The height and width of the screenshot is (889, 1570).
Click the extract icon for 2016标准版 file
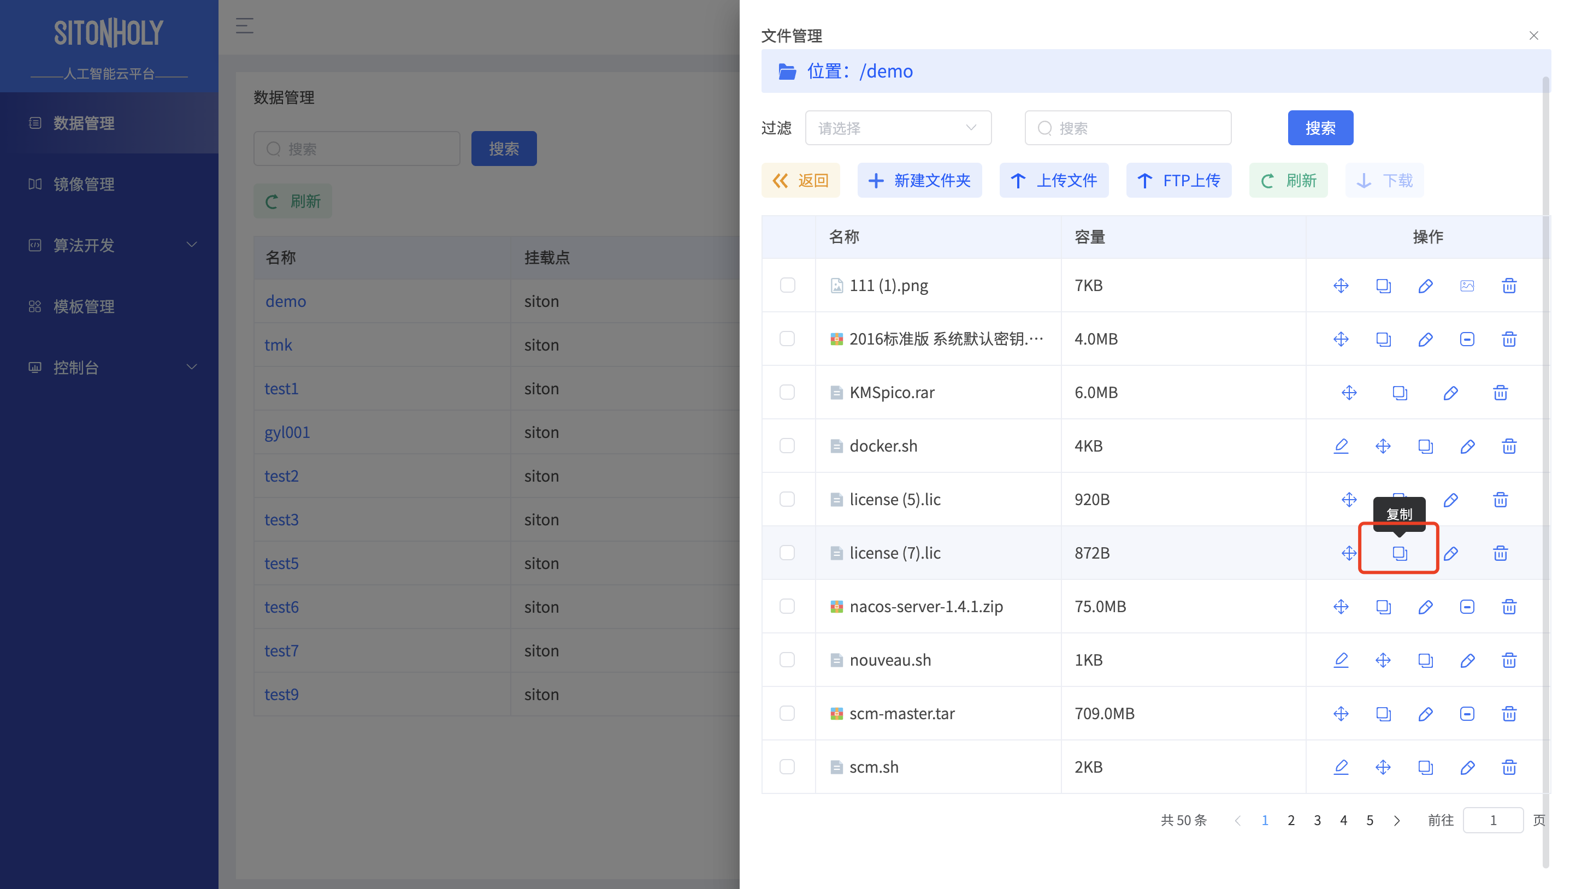[x=1467, y=339]
